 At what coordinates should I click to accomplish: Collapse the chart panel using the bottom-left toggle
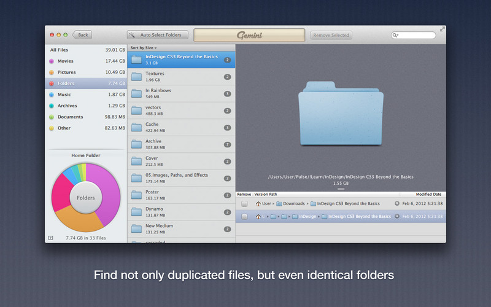pos(50,237)
